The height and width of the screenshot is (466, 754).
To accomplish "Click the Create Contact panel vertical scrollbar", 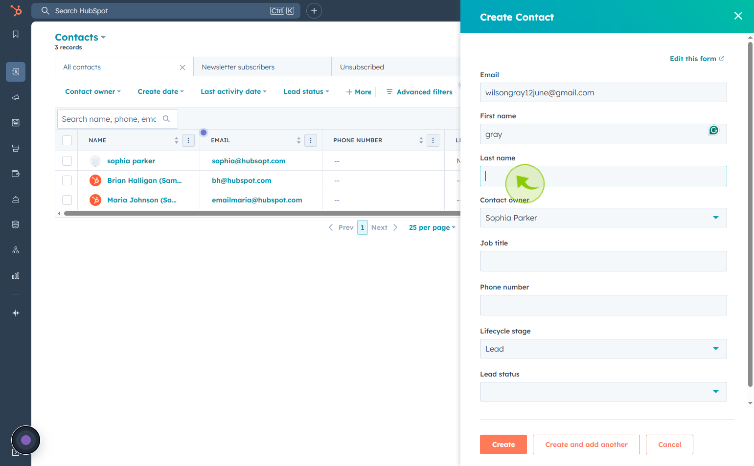I will point(750,214).
